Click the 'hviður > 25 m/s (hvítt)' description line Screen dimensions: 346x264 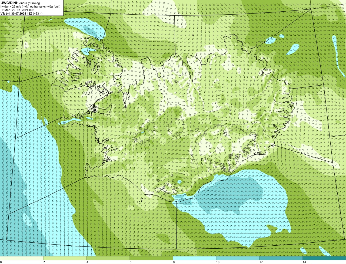click(x=31, y=6)
